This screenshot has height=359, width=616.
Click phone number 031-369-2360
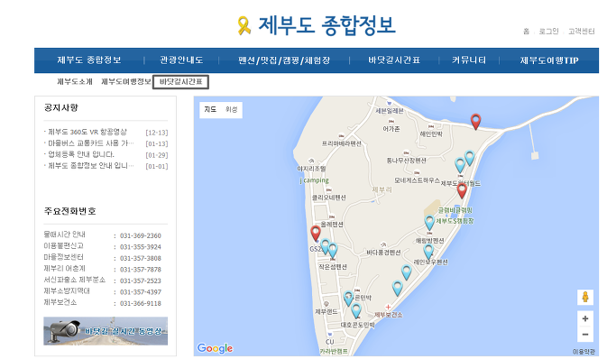click(141, 235)
